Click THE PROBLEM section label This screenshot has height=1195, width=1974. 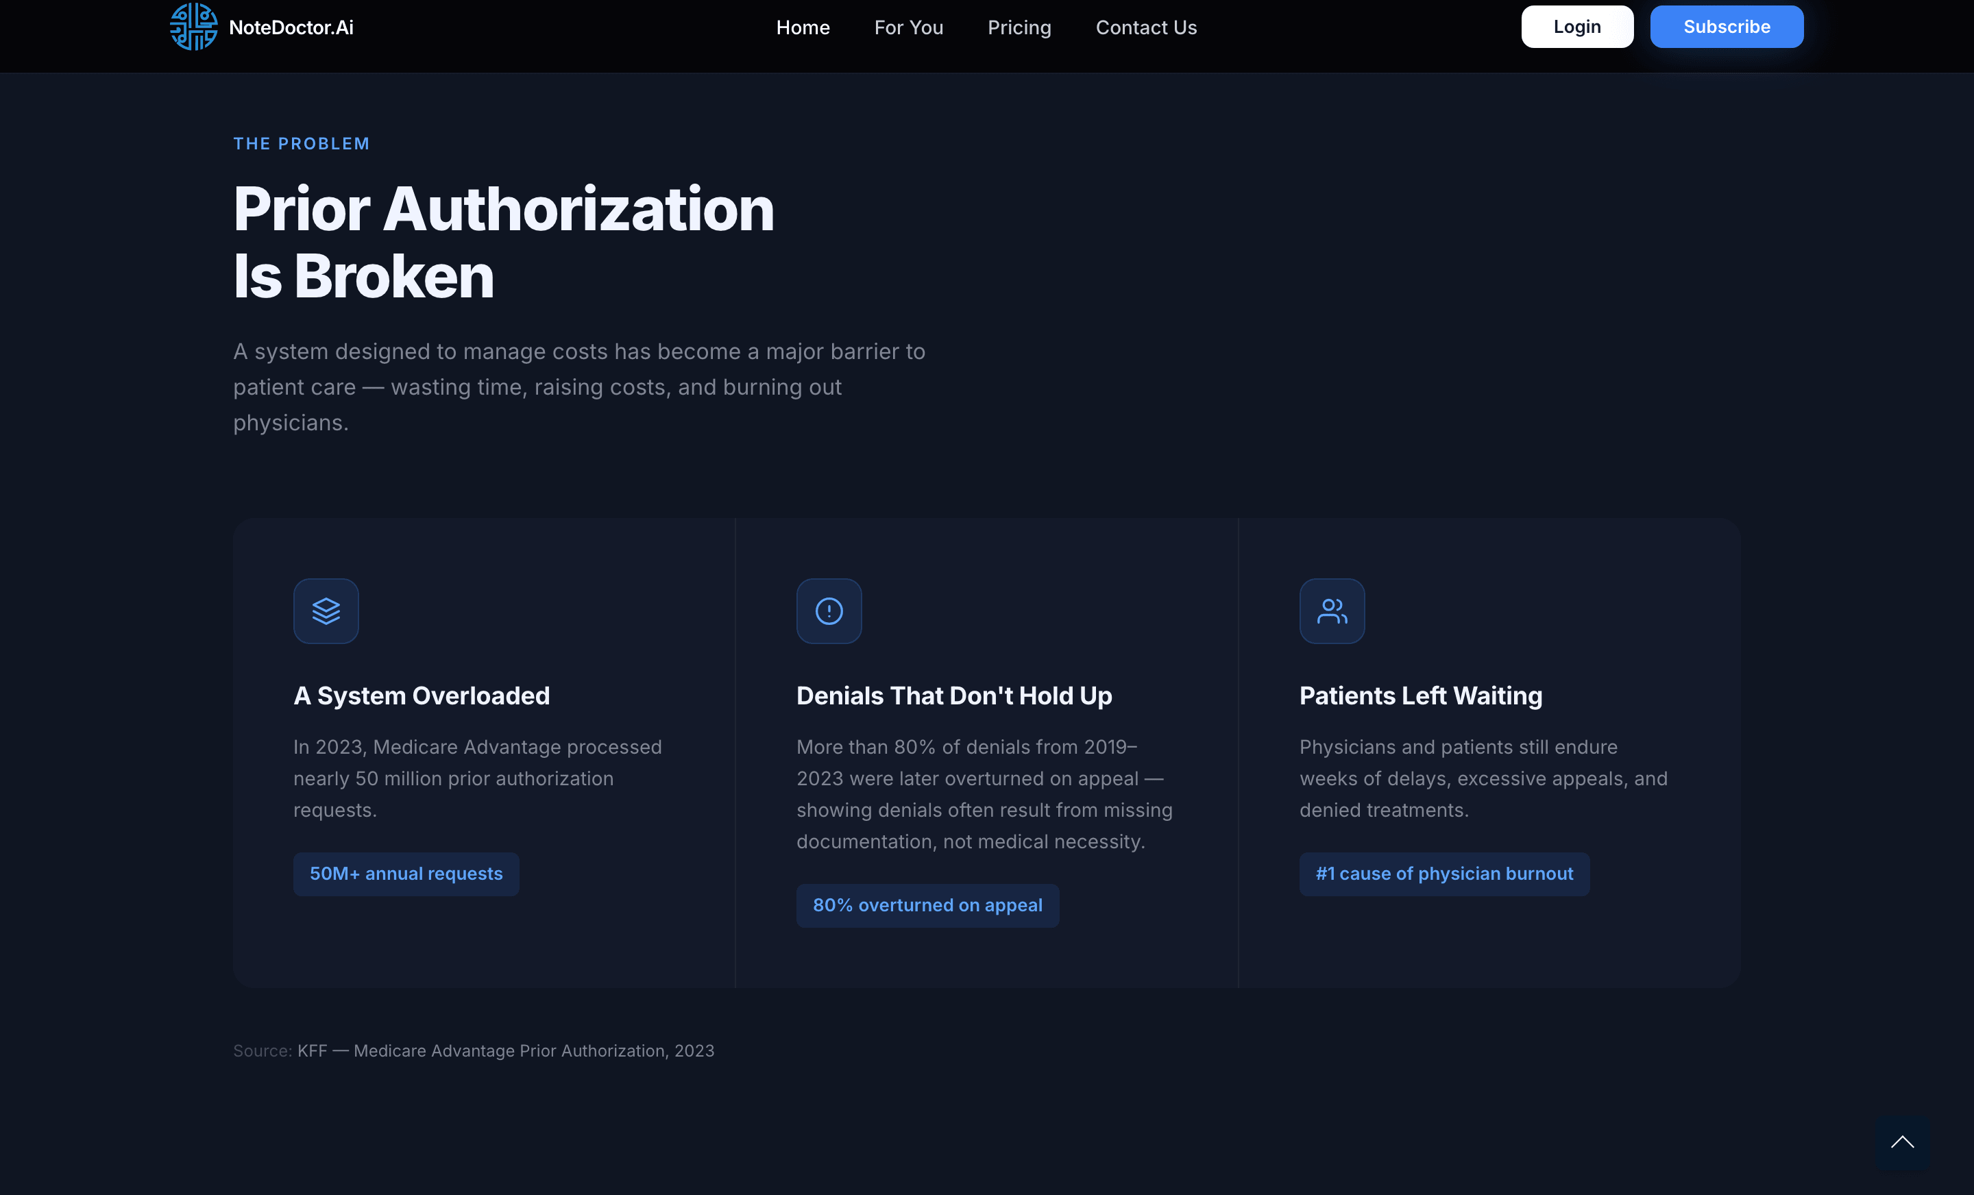click(301, 143)
